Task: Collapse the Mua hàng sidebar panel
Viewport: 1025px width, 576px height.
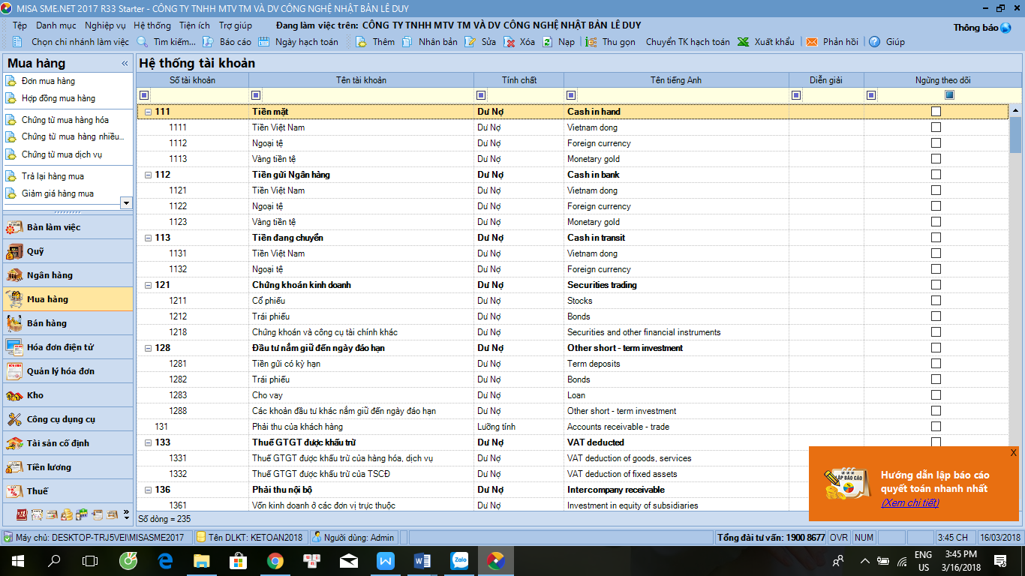Action: 125,64
